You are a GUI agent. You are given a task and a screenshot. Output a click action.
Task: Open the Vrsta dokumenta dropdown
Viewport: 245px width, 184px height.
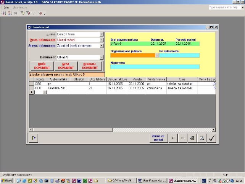[102, 40]
